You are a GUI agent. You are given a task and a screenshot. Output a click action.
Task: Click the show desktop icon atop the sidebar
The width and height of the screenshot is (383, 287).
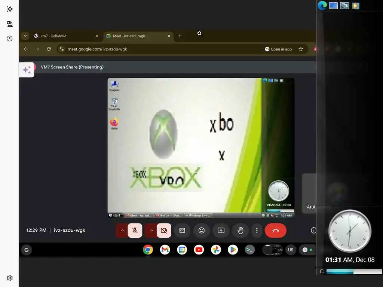[x=333, y=6]
